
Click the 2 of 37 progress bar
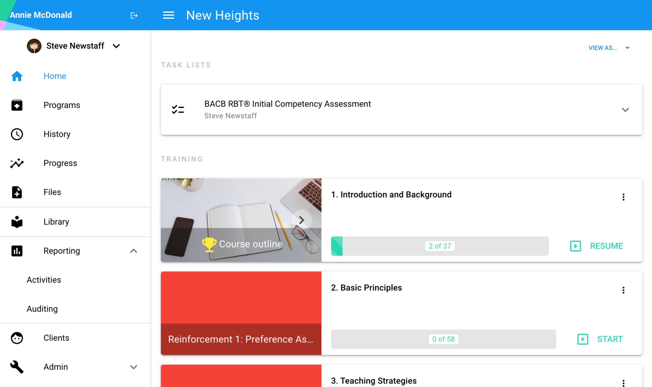click(440, 246)
